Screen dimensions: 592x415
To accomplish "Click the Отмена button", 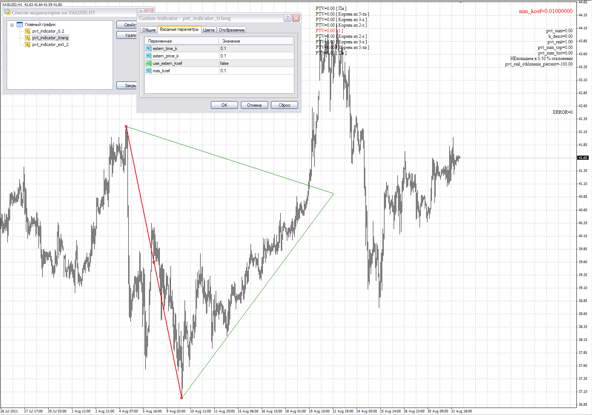I will 254,105.
